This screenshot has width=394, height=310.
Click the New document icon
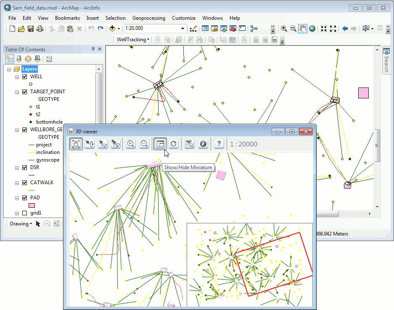point(12,29)
